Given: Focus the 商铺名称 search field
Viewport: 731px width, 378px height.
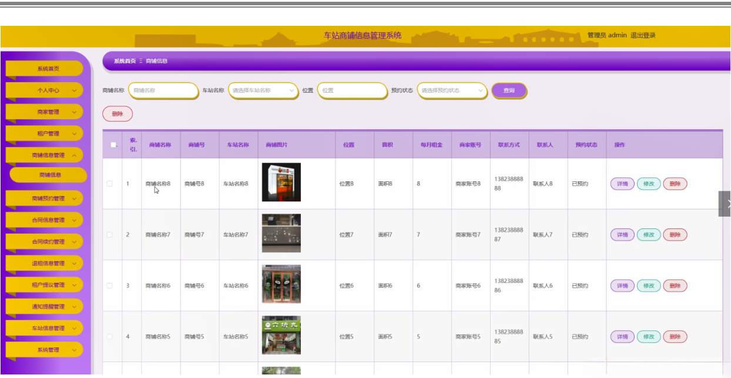Looking at the screenshot, I should [x=163, y=90].
